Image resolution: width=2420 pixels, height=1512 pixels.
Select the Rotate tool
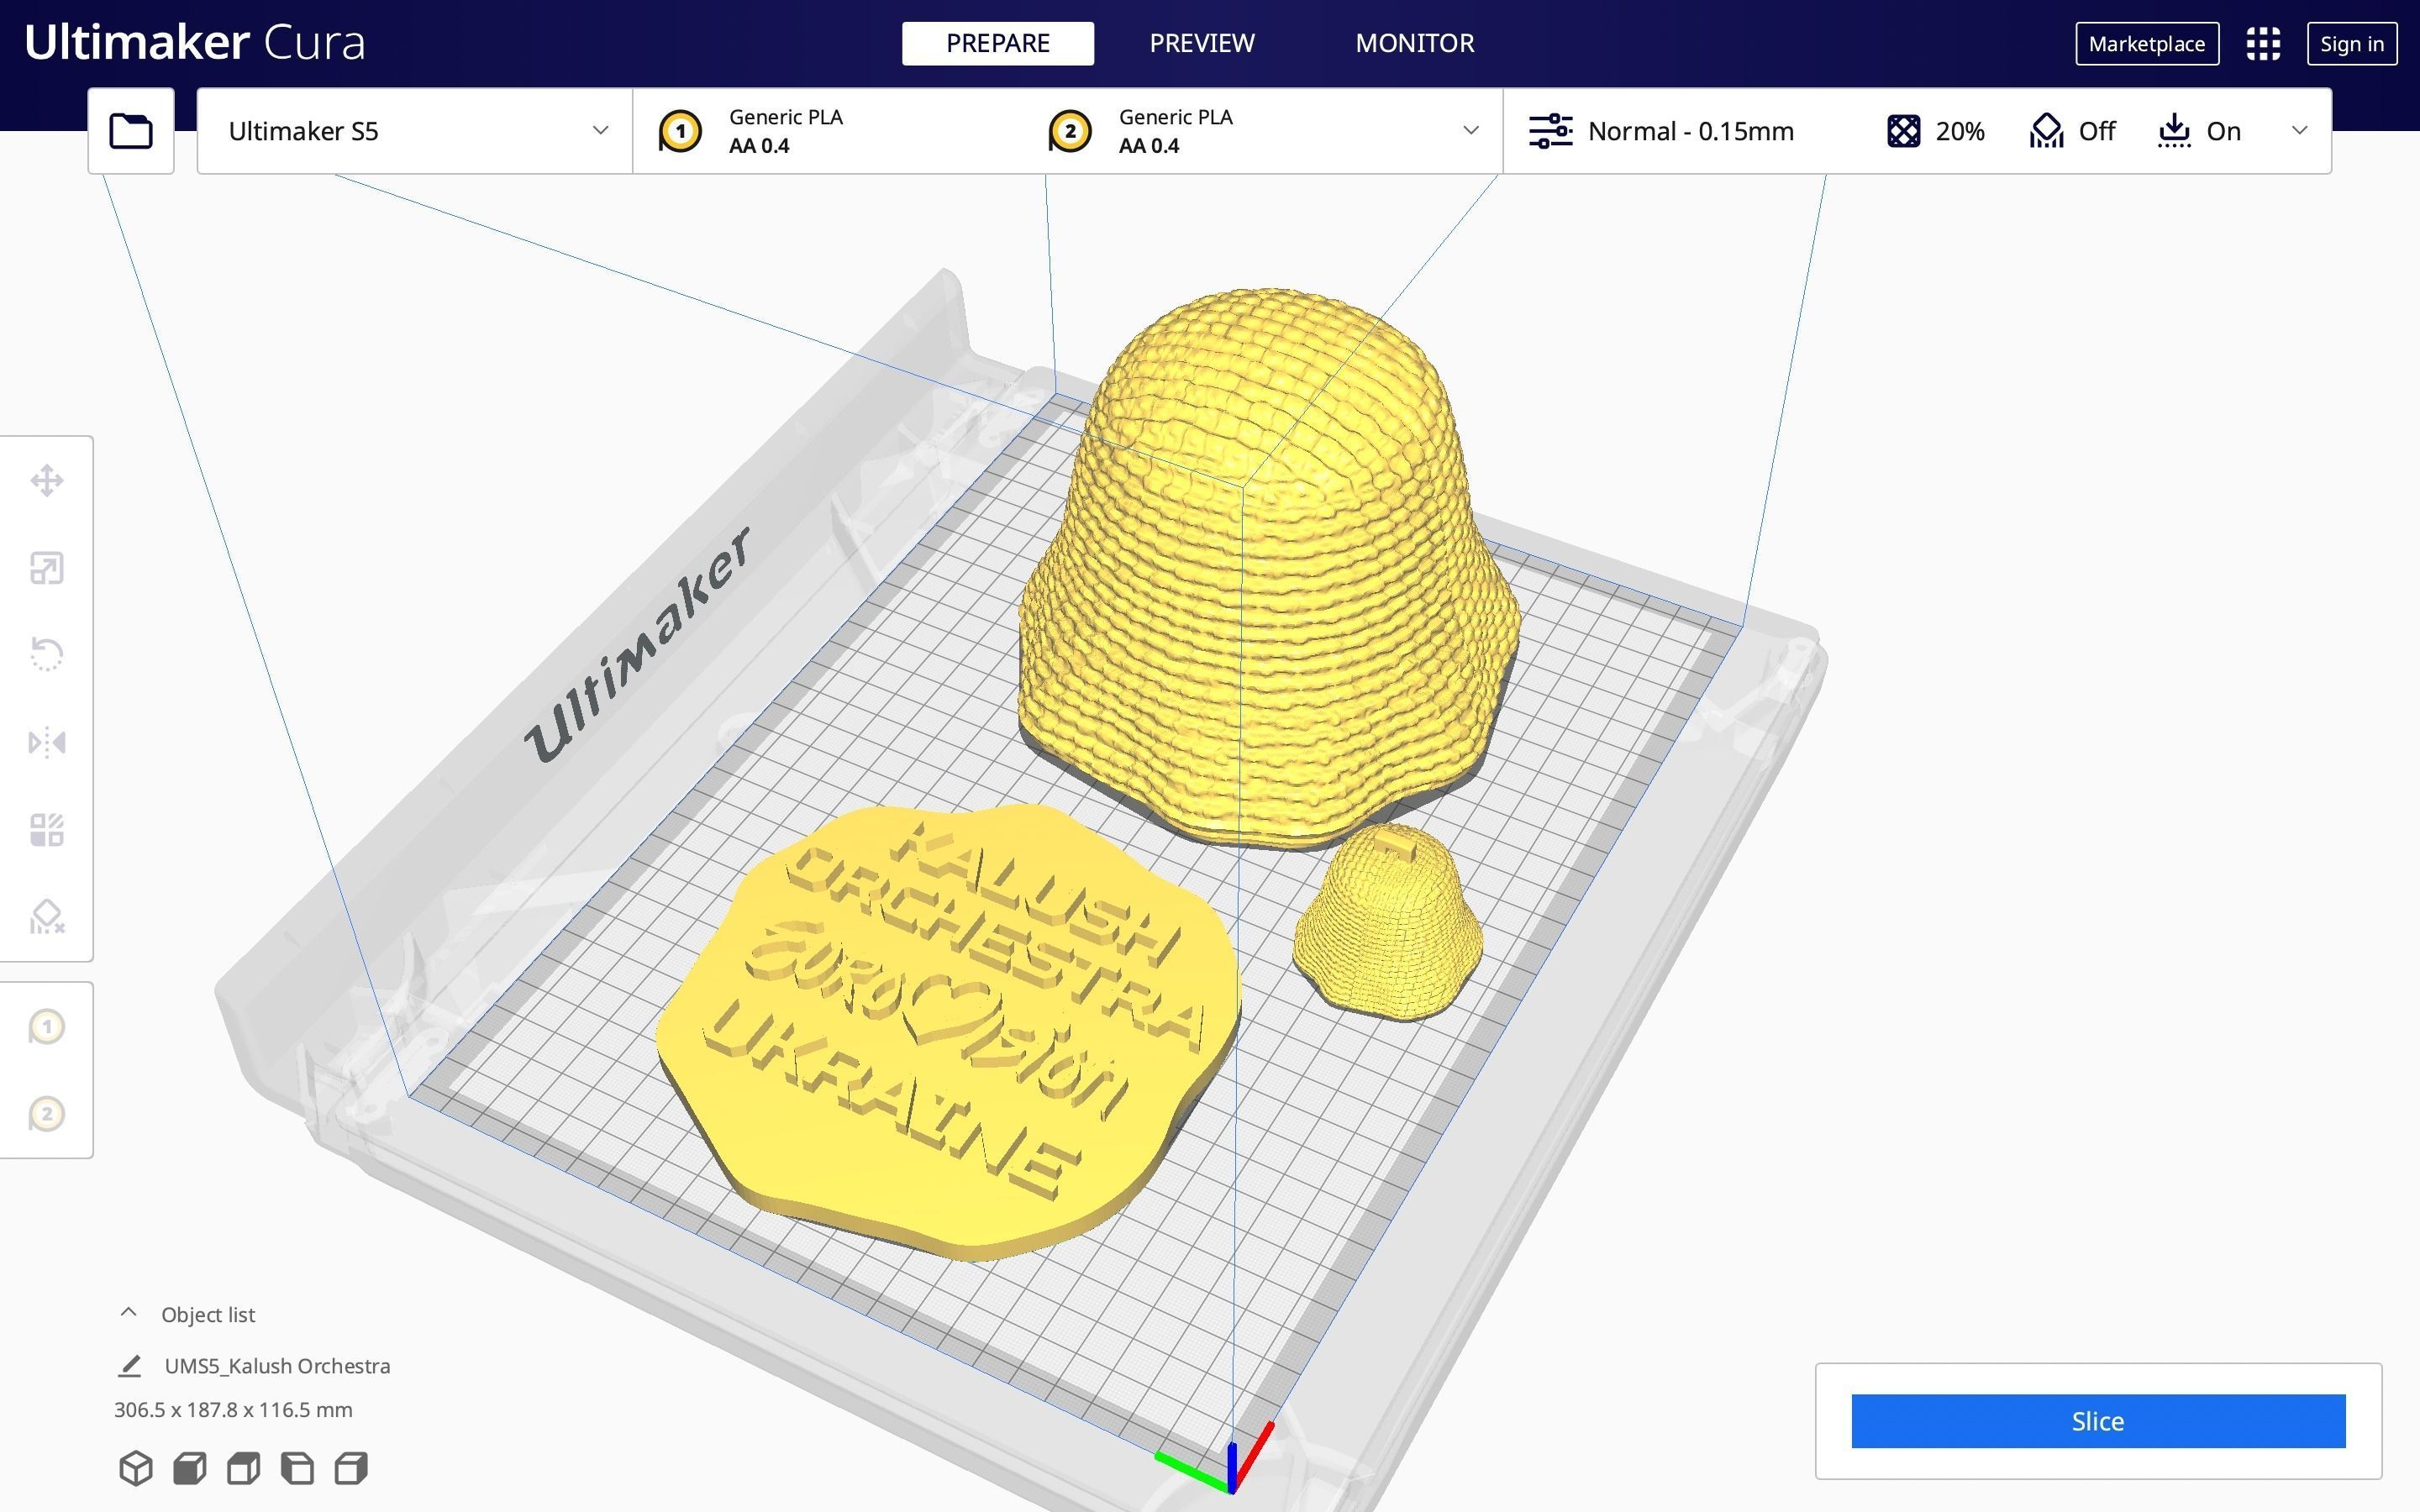(47, 655)
